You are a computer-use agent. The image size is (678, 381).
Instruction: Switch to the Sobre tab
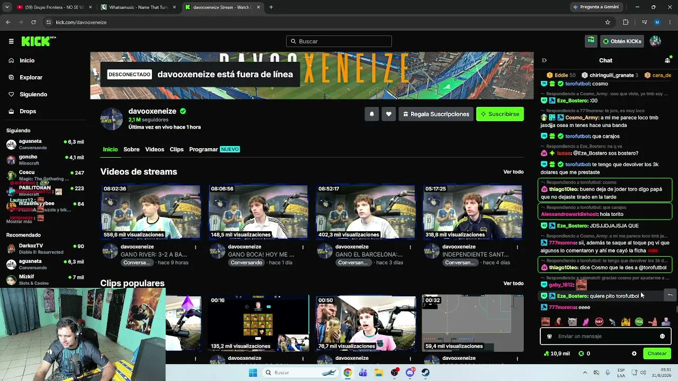(x=131, y=149)
